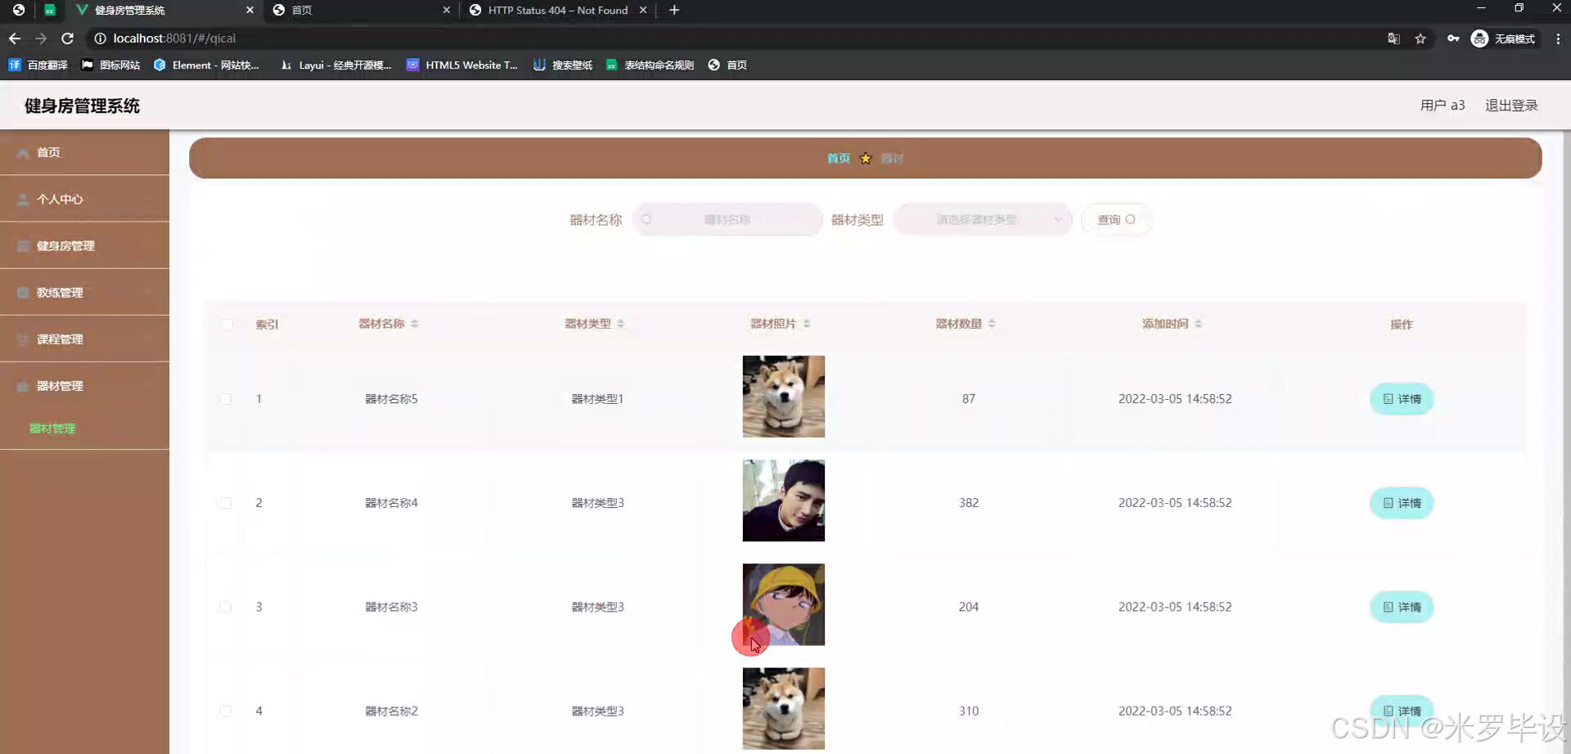The width and height of the screenshot is (1571, 754).
Task: Check the row checkbox for 器材名称5
Action: (x=226, y=399)
